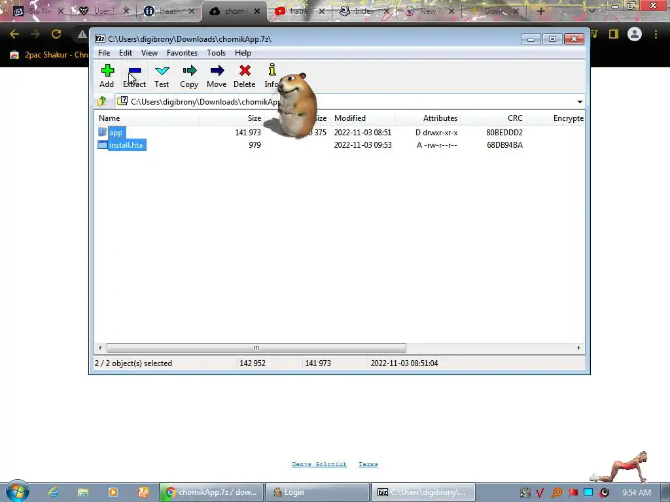Screen dimensions: 670x502
Task: Open the '2pac Shakur' bookmark
Action: [x=50, y=55]
